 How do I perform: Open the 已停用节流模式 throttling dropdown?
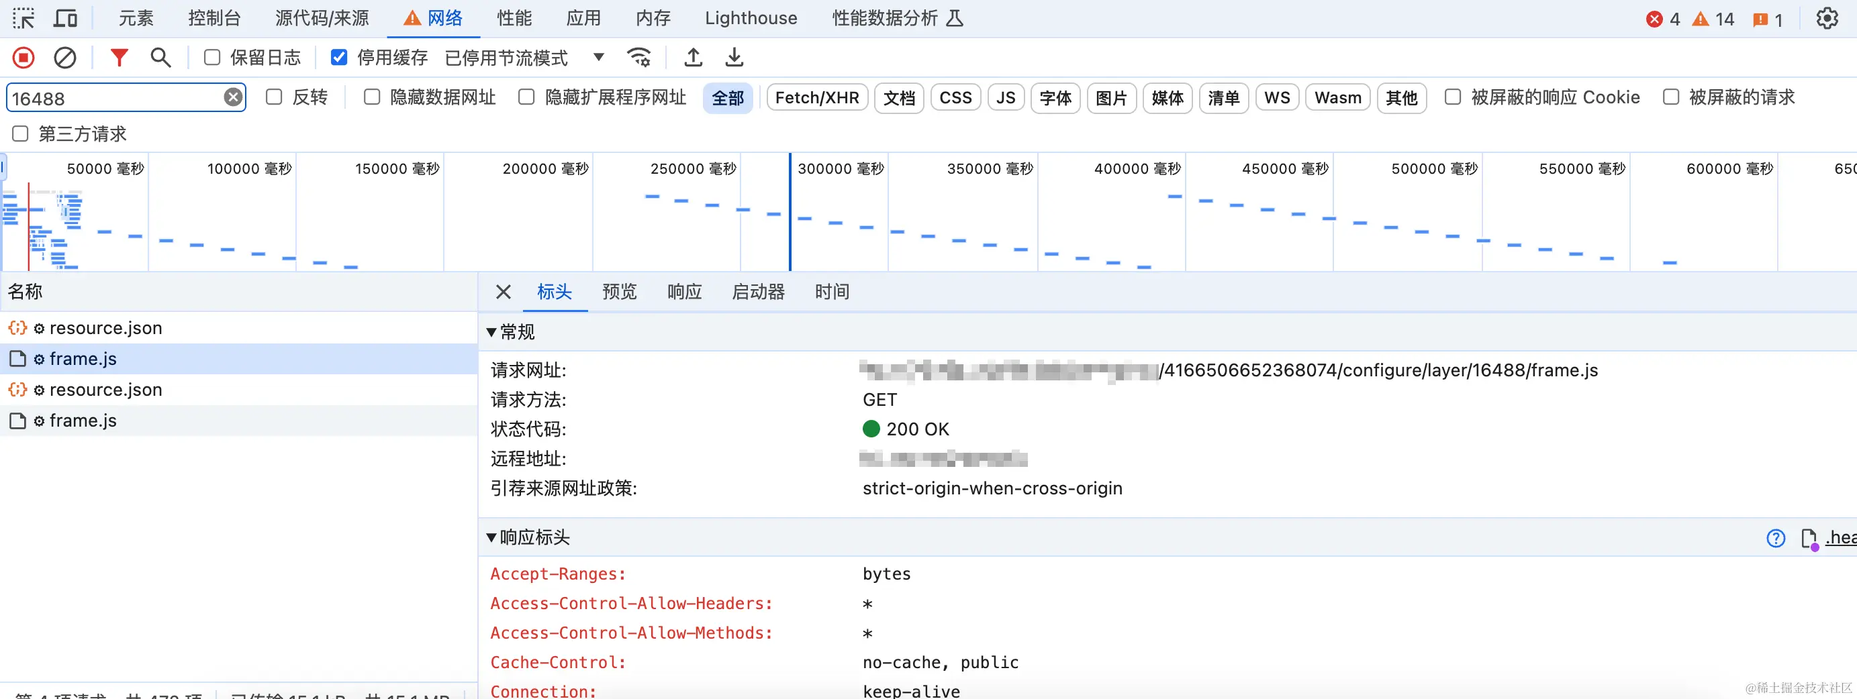click(525, 58)
